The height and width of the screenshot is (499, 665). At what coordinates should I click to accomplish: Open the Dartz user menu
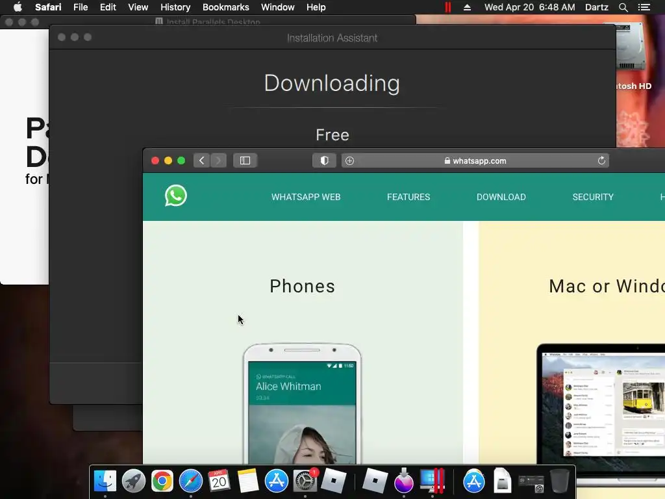(x=596, y=7)
